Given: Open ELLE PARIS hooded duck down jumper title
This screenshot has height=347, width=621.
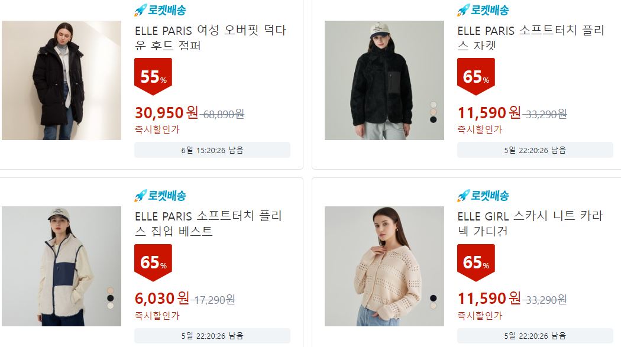Looking at the screenshot, I should (x=211, y=38).
